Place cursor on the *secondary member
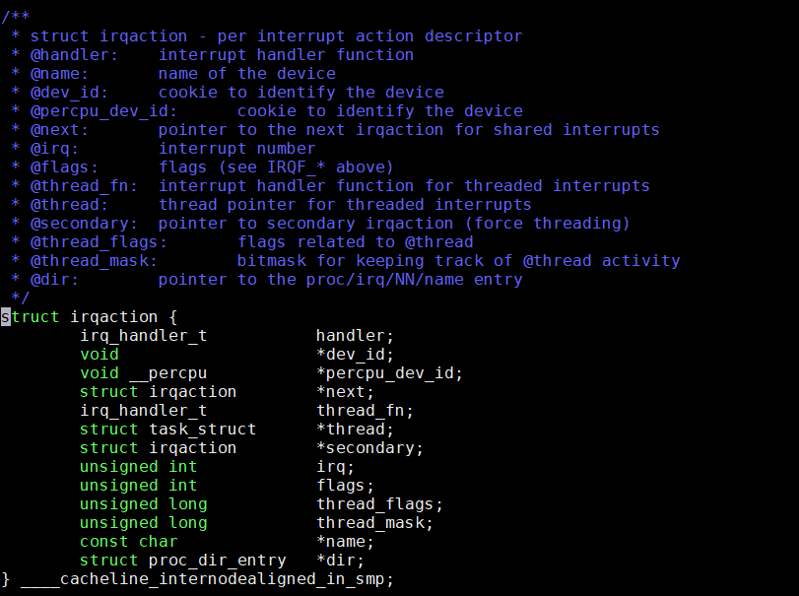Viewport: 799px width, 596px height. click(369, 448)
